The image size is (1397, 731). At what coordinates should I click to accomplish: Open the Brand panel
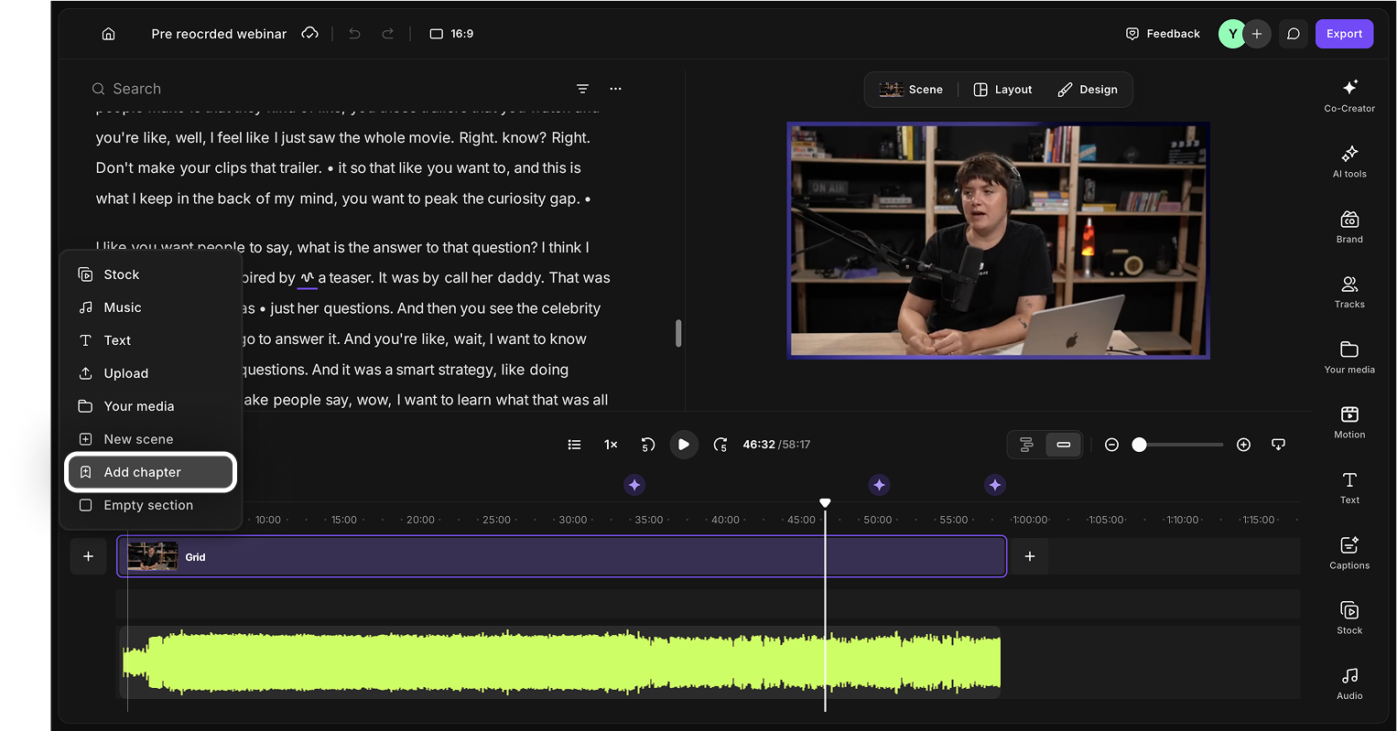point(1349,226)
